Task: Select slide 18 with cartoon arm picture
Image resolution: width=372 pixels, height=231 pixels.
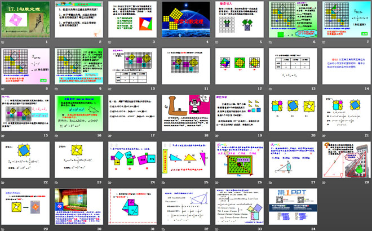Action: tap(186, 113)
